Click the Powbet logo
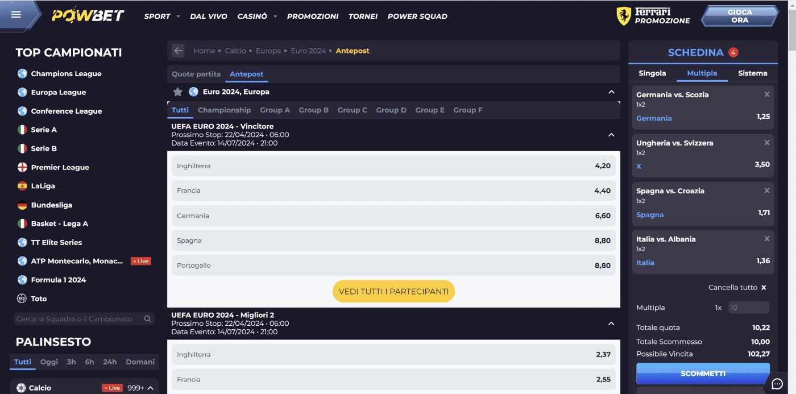 tap(88, 15)
